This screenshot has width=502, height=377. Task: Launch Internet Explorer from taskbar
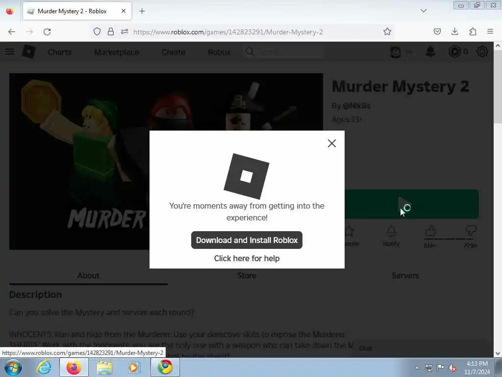click(x=44, y=367)
